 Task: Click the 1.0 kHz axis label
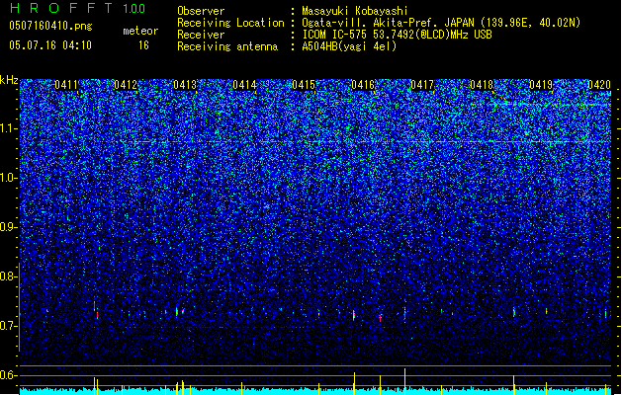9,178
